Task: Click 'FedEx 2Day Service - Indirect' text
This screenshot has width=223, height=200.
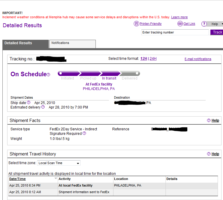Action: pos(73,129)
